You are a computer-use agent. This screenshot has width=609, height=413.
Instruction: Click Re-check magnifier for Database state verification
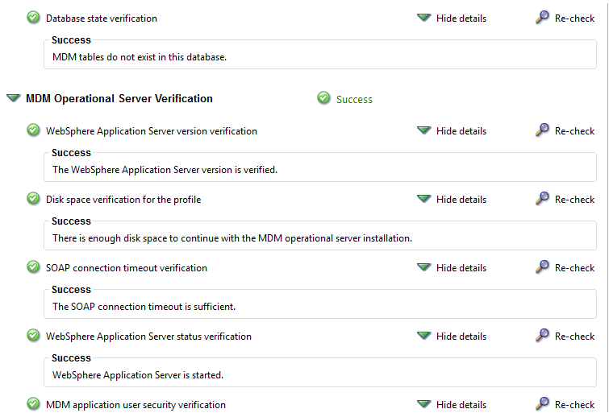click(542, 17)
